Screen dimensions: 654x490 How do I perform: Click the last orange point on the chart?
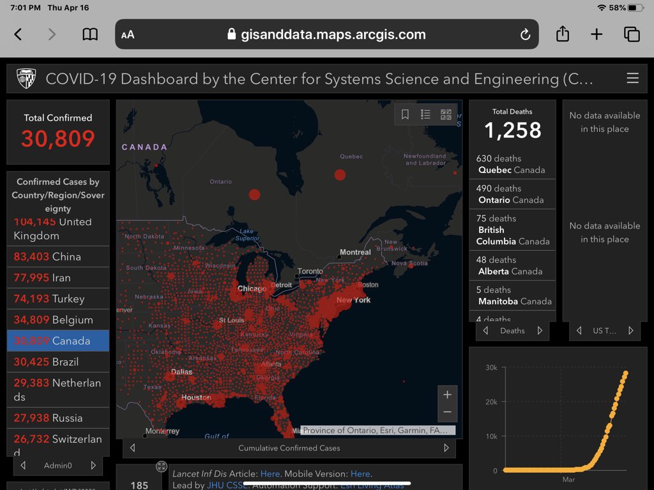tap(625, 373)
